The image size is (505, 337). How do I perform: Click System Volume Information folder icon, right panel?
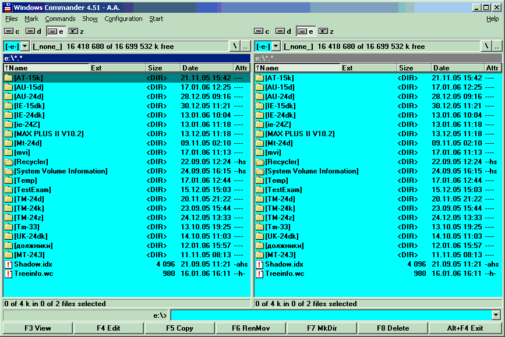(259, 171)
